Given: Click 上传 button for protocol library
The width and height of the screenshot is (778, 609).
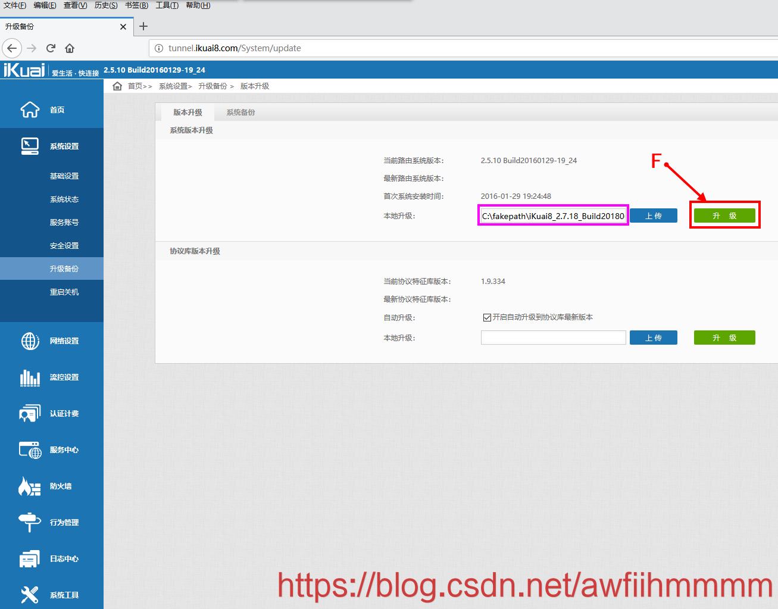Looking at the screenshot, I should tap(654, 338).
